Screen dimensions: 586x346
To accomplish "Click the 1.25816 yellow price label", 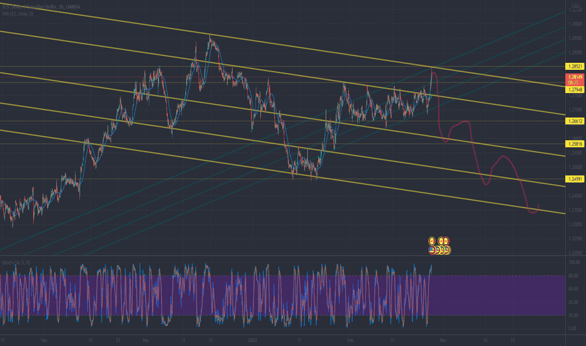I will (575, 144).
